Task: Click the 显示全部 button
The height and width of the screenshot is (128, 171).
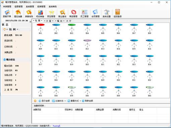Action: coord(44,101)
